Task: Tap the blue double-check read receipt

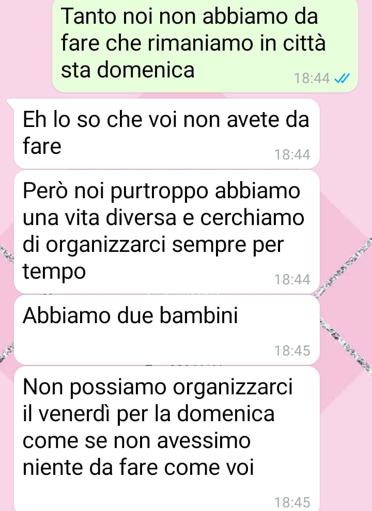Action: coord(343,78)
